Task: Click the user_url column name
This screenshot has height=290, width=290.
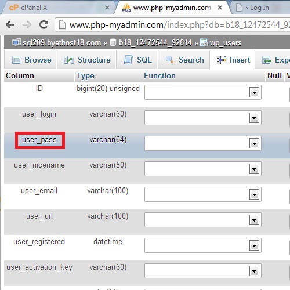Action: 39,216
